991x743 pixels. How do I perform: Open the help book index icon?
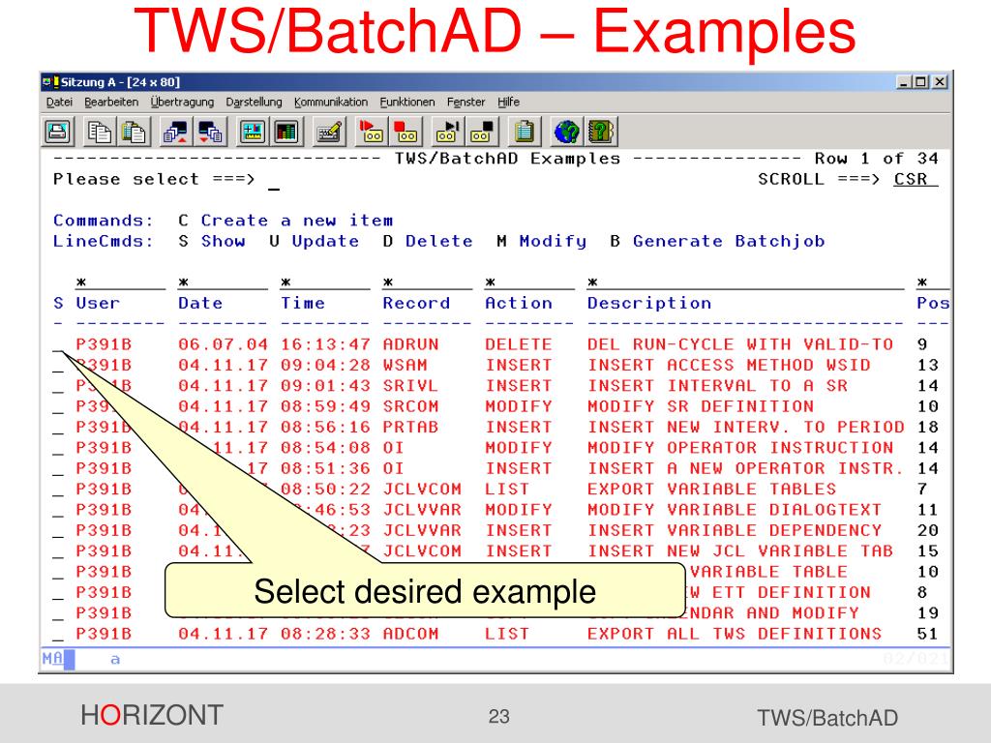pos(601,132)
